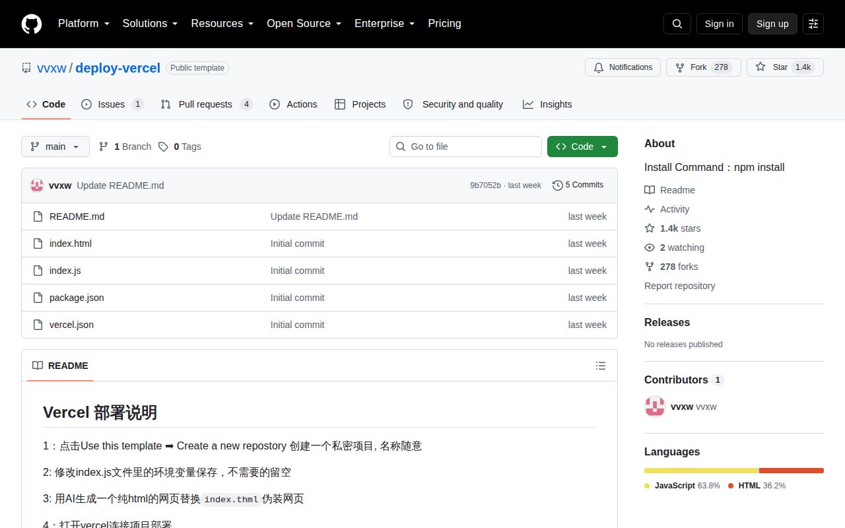Expand the Platform menu
The image size is (845, 528).
pyautogui.click(x=84, y=24)
